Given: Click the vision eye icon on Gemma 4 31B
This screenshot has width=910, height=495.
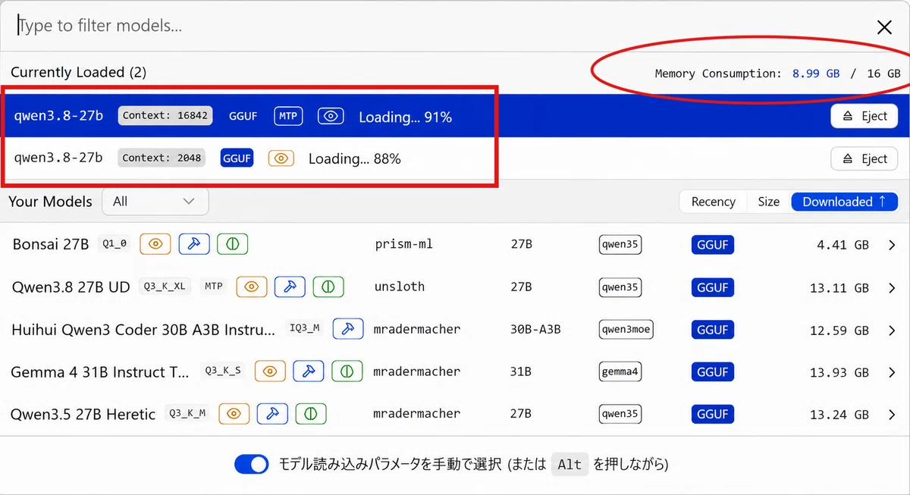Looking at the screenshot, I should pyautogui.click(x=270, y=371).
